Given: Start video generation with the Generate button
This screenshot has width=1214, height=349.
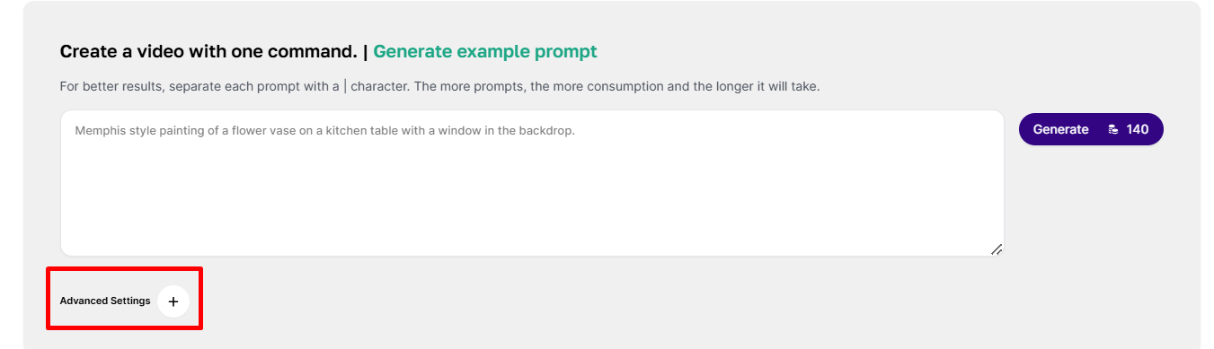Looking at the screenshot, I should (x=1091, y=129).
